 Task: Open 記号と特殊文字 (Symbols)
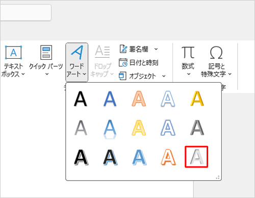pyautogui.click(x=216, y=62)
